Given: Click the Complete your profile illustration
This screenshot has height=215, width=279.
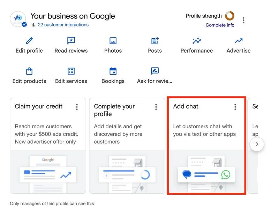Looking at the screenshot, I should (x=127, y=171).
